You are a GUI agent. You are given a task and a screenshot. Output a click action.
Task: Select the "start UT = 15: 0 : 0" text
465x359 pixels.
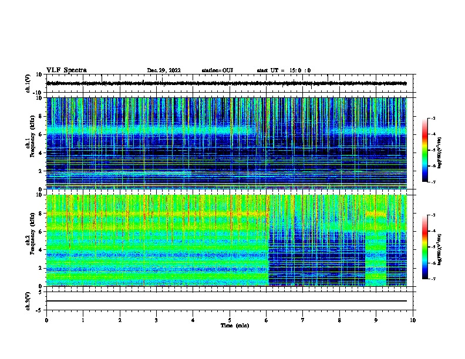pos(284,70)
